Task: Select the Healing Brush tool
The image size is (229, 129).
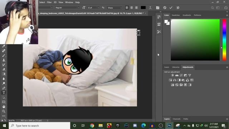Action: [4, 51]
